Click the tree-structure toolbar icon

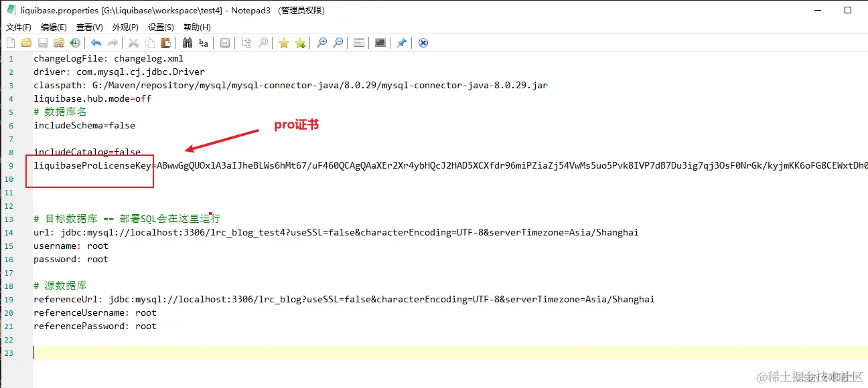(x=246, y=43)
